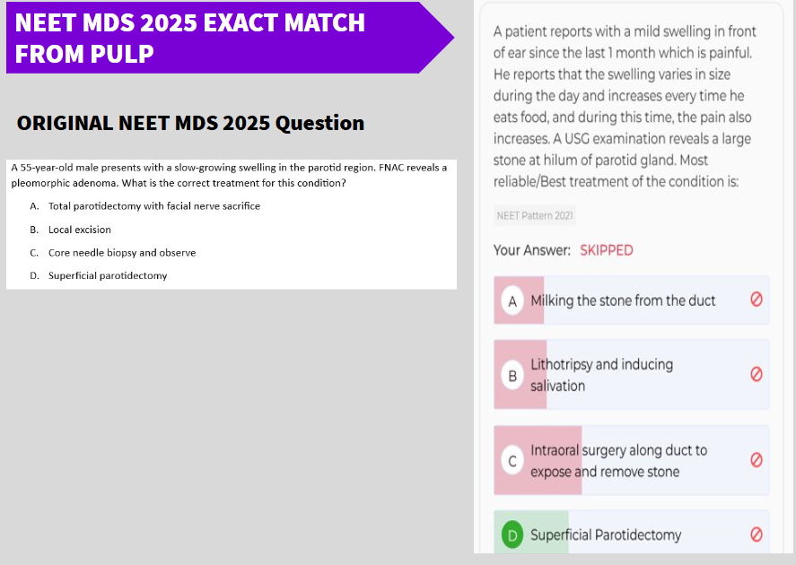Pick Intraoral surgery along duct answer
796x565 pixels.
(x=618, y=461)
